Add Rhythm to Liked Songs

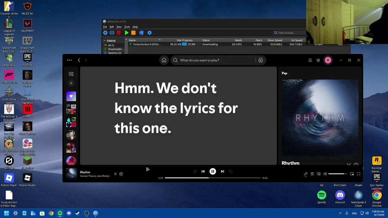(x=121, y=174)
